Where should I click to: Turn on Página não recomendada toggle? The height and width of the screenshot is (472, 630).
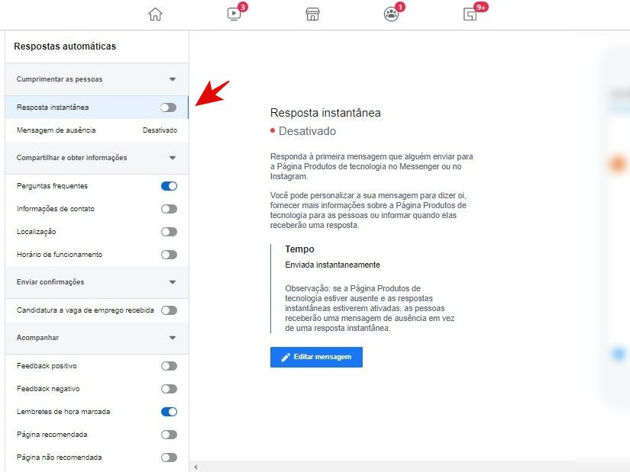pos(169,458)
